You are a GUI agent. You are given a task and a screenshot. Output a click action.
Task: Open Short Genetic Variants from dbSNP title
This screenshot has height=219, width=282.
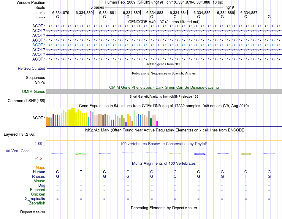[164, 96]
